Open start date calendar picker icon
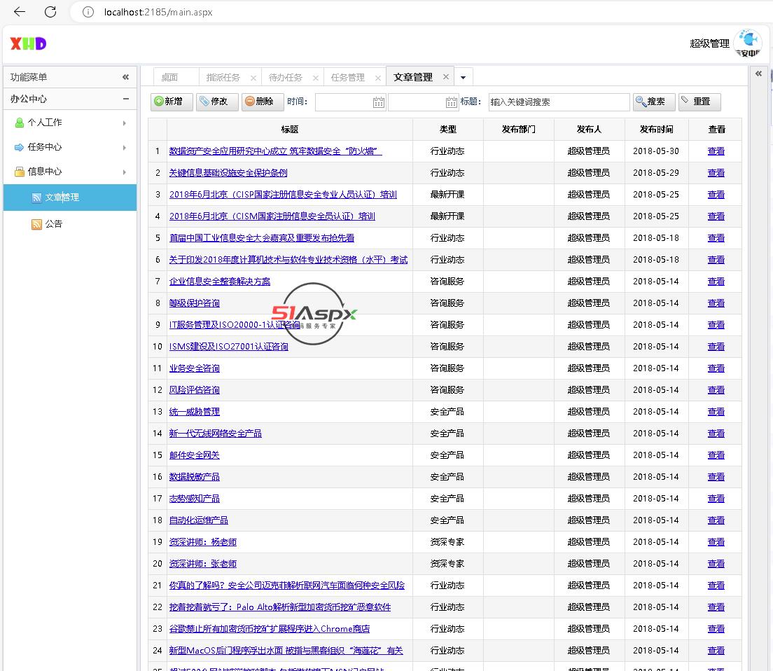 point(378,102)
